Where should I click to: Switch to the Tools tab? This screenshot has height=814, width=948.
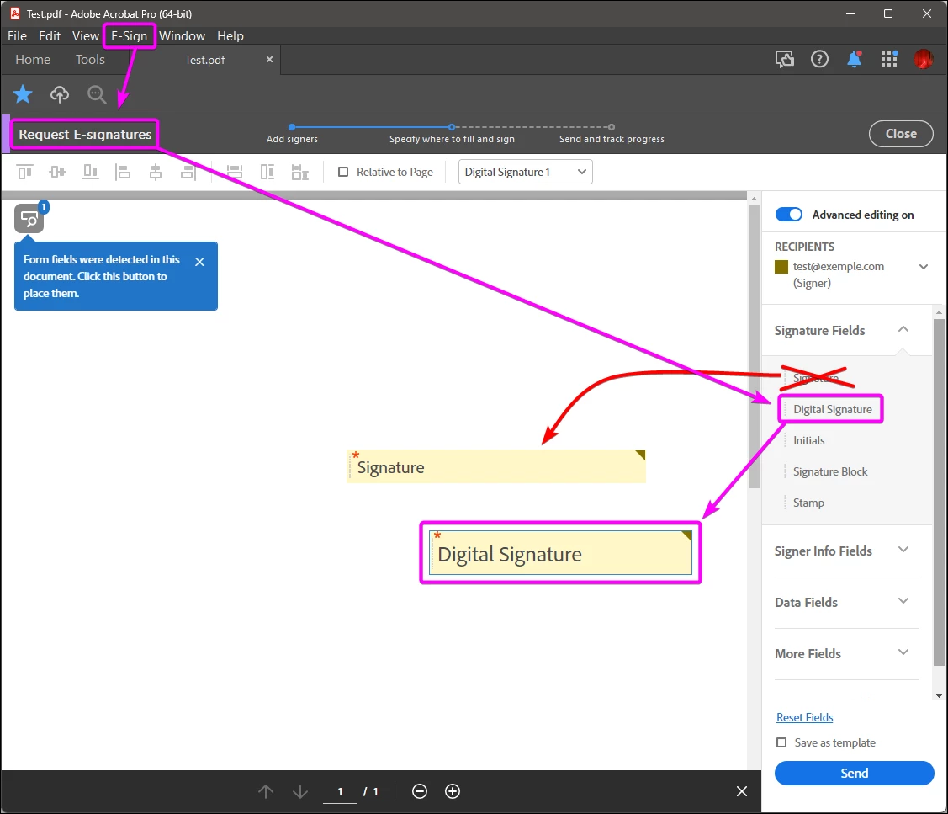(x=90, y=59)
